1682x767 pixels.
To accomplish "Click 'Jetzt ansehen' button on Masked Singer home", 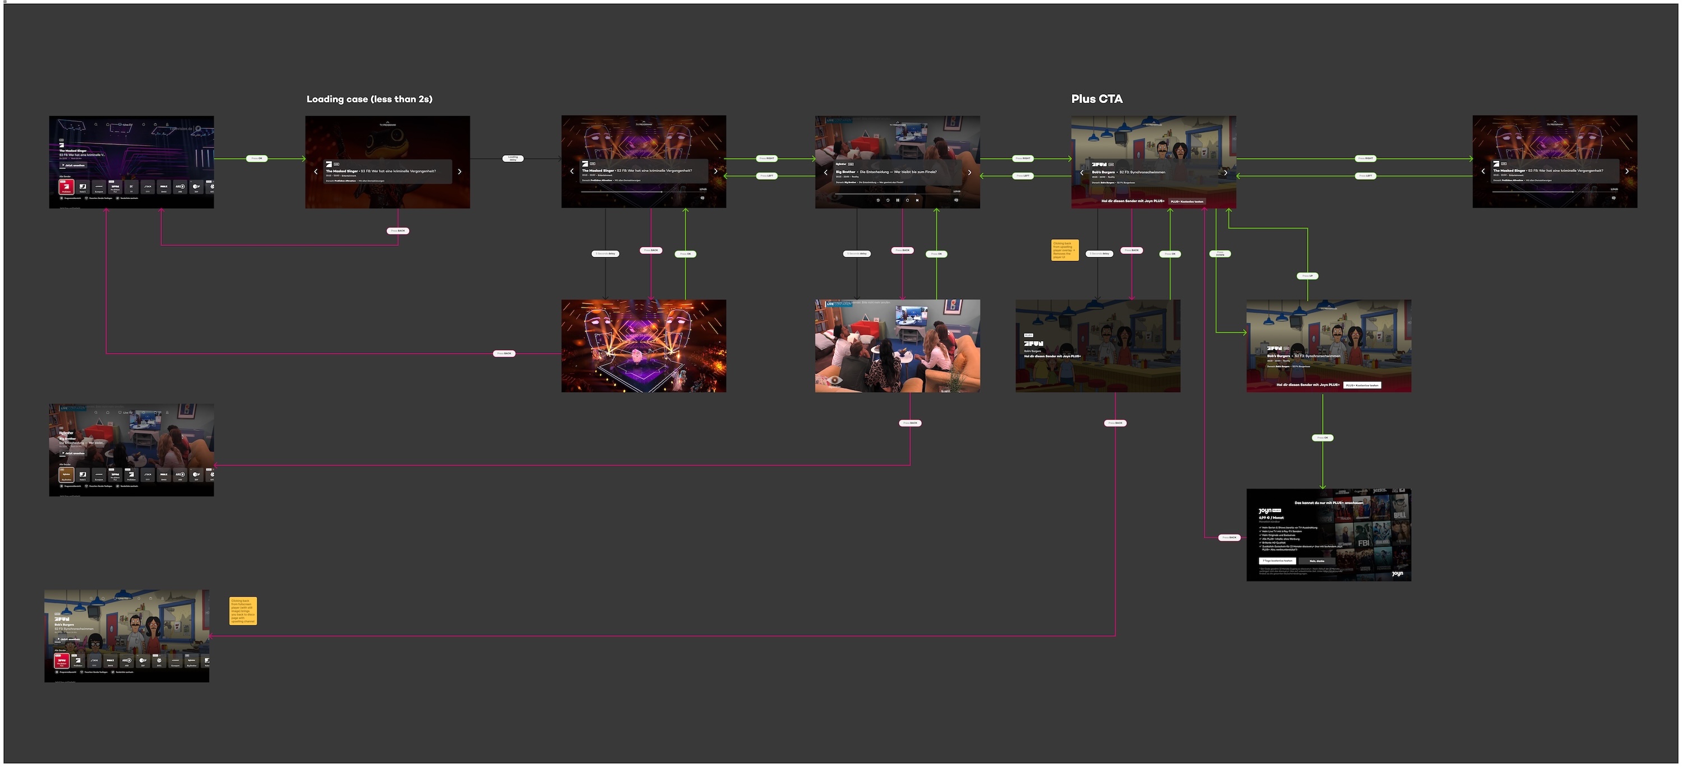I will (x=73, y=165).
